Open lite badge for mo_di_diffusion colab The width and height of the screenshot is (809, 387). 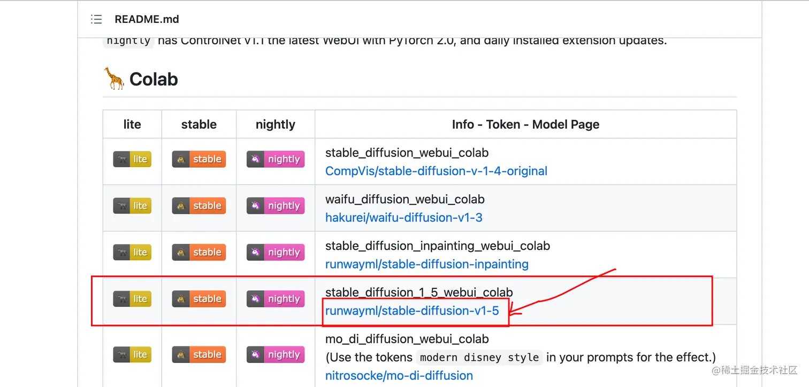pos(132,354)
